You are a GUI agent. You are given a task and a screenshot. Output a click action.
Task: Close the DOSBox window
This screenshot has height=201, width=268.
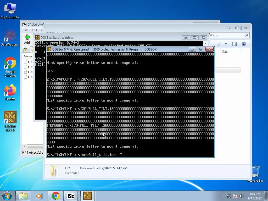point(209,49)
